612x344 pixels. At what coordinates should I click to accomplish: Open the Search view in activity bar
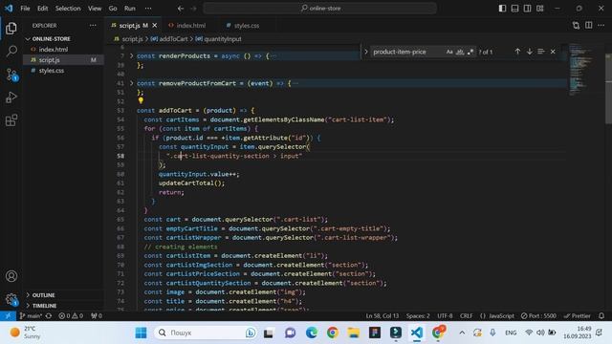(11, 51)
